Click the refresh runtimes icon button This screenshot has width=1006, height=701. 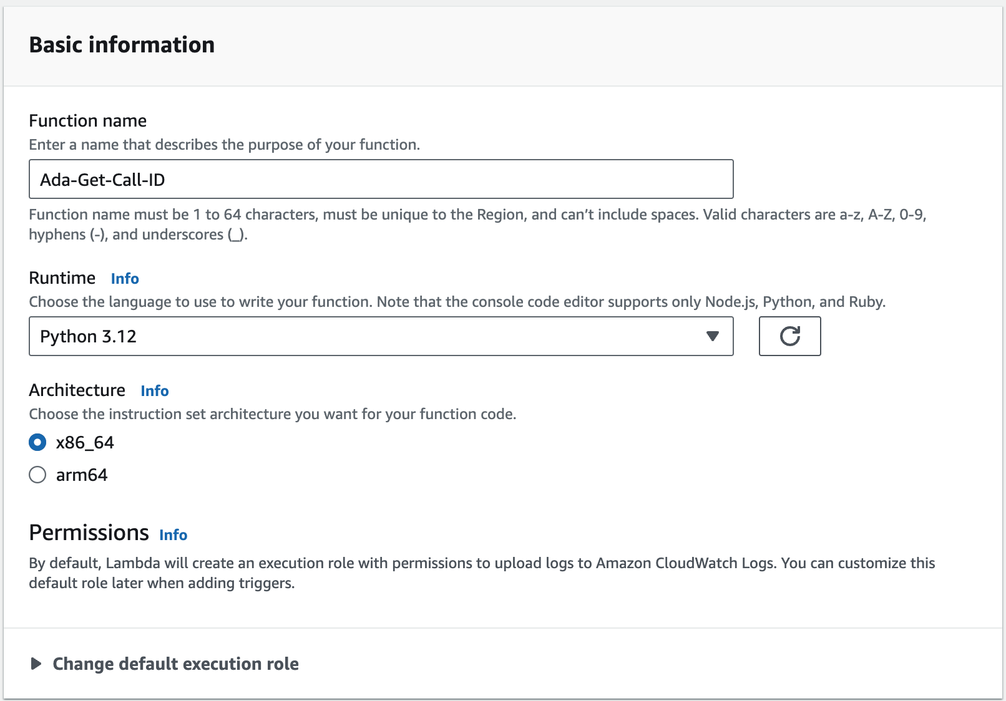pyautogui.click(x=789, y=336)
